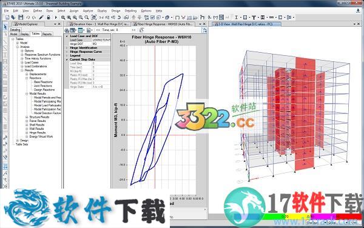Click the step-back << button
364x228 pixels.
[98, 30]
